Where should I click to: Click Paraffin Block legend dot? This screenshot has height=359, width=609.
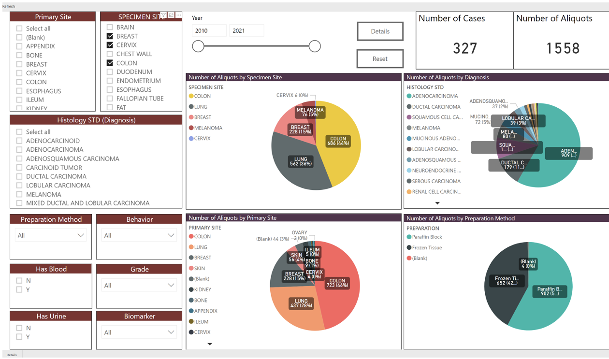click(409, 237)
